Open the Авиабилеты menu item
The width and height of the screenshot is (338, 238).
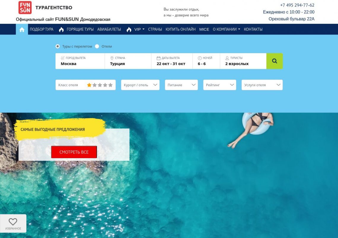coord(109,29)
